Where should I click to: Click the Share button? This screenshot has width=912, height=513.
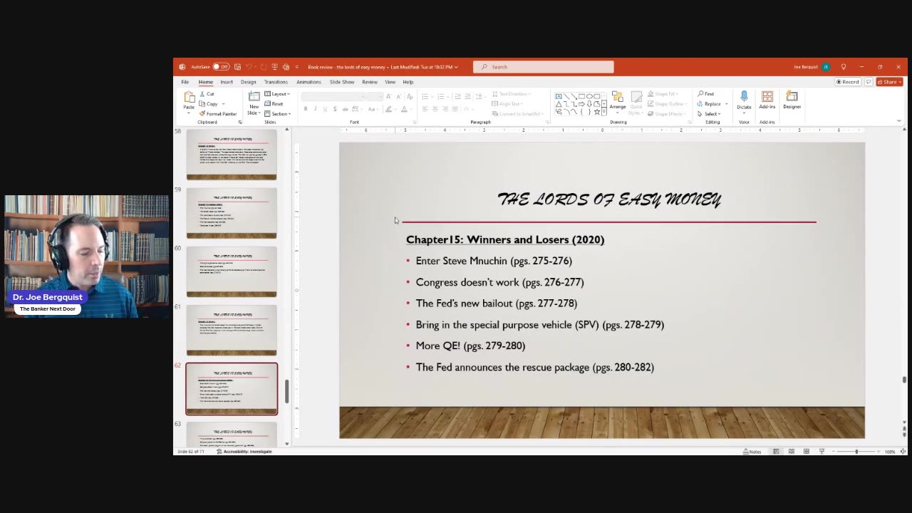point(889,82)
